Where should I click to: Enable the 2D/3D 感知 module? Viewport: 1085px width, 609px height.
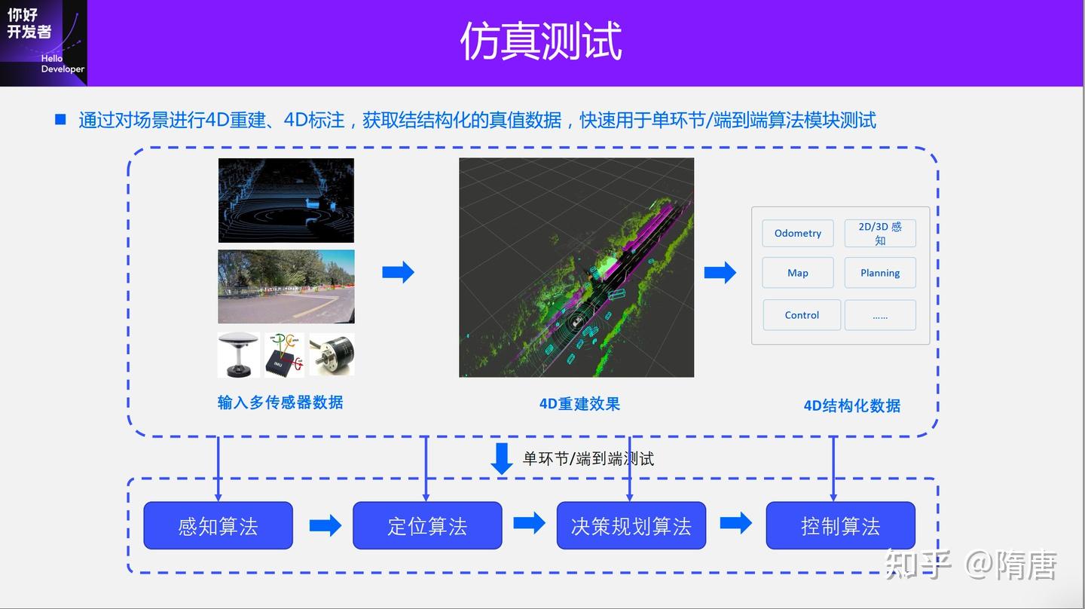tap(879, 233)
